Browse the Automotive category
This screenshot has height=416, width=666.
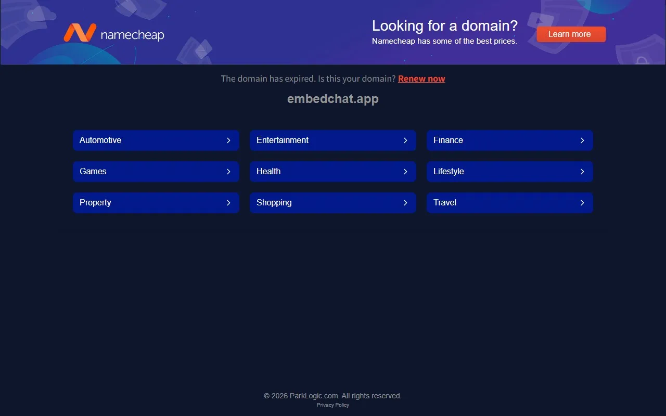pyautogui.click(x=156, y=140)
